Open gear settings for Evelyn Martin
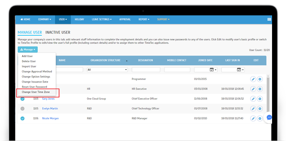The image size is (286, 141). coord(260,109)
